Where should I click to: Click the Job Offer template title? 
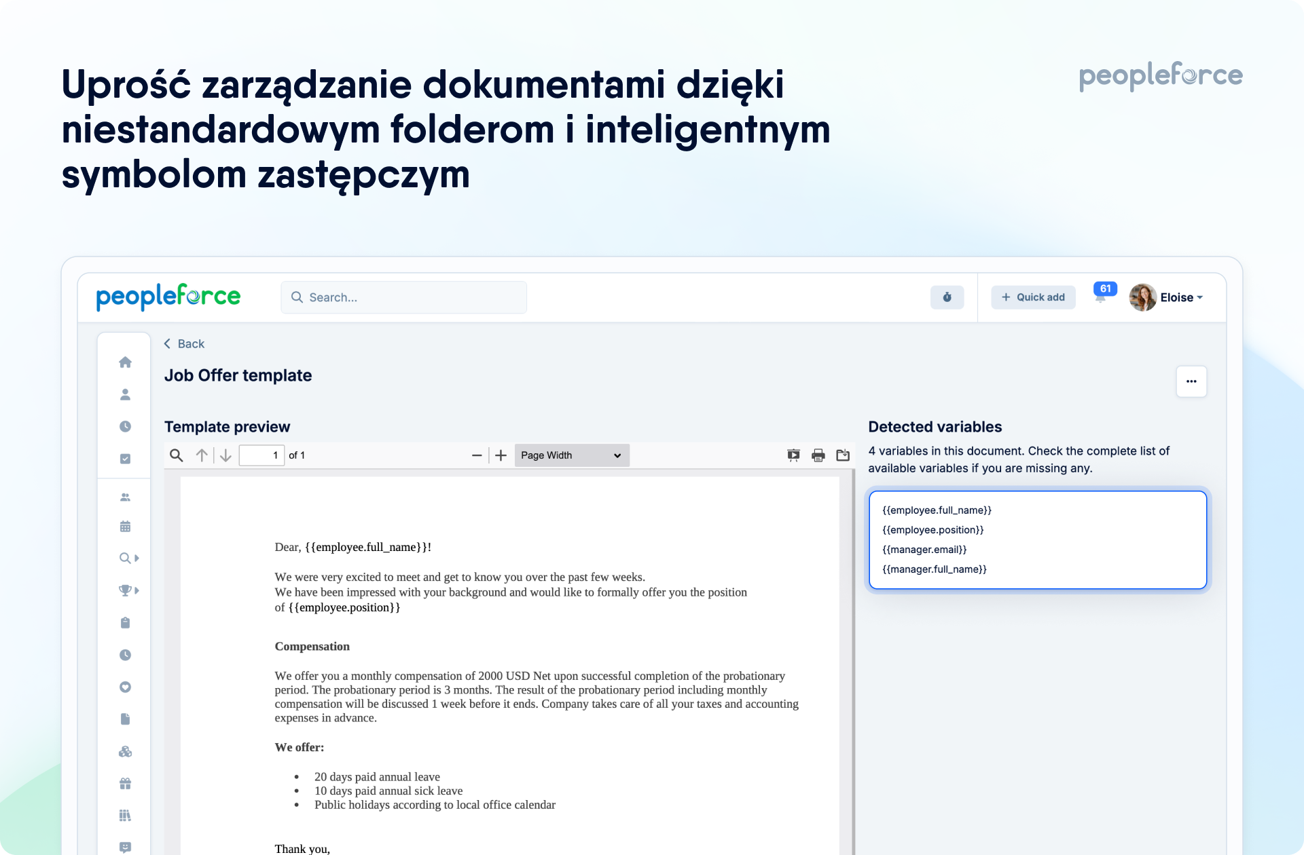coord(238,376)
